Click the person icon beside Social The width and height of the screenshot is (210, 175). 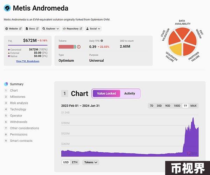point(87,29)
